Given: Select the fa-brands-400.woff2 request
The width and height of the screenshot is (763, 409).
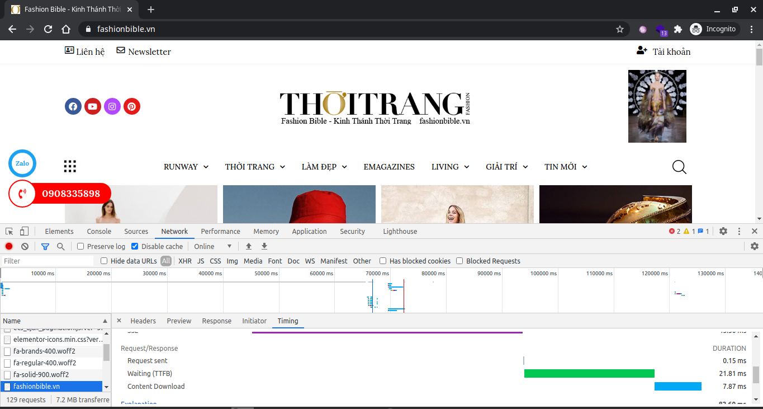Looking at the screenshot, I should [51, 351].
